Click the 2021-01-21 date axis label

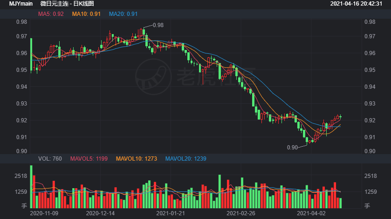click(171, 213)
